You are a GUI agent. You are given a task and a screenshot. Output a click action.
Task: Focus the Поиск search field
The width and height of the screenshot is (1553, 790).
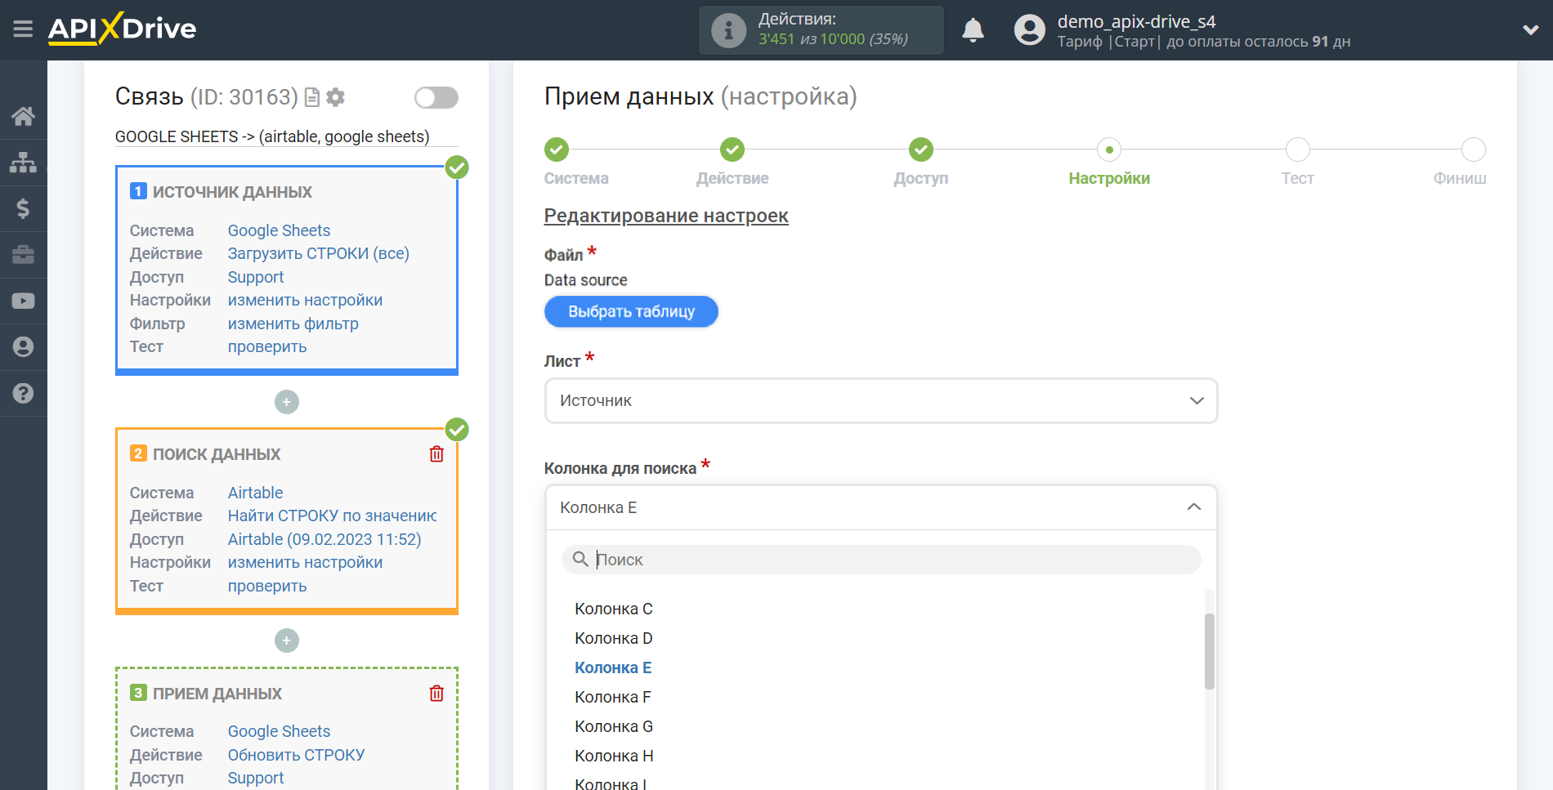881,560
